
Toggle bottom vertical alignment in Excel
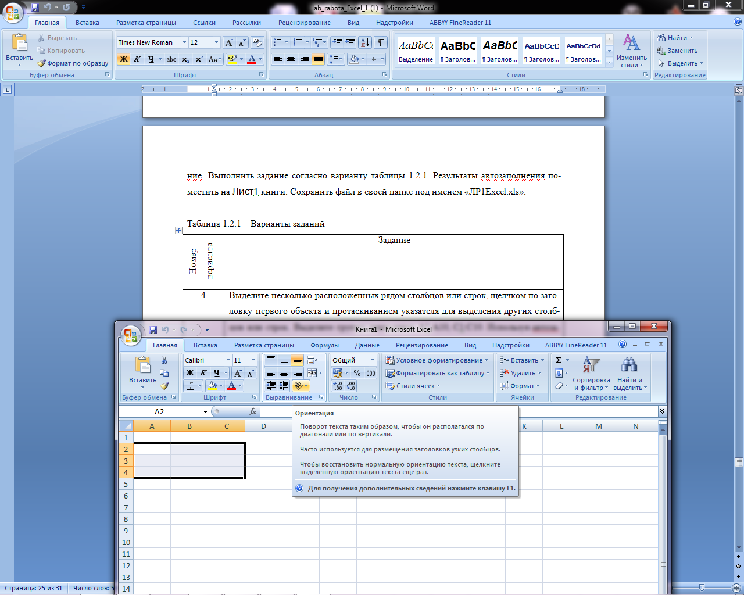297,360
